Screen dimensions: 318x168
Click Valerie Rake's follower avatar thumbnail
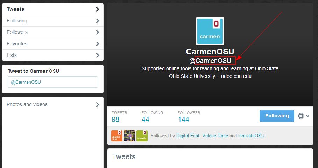129,136
